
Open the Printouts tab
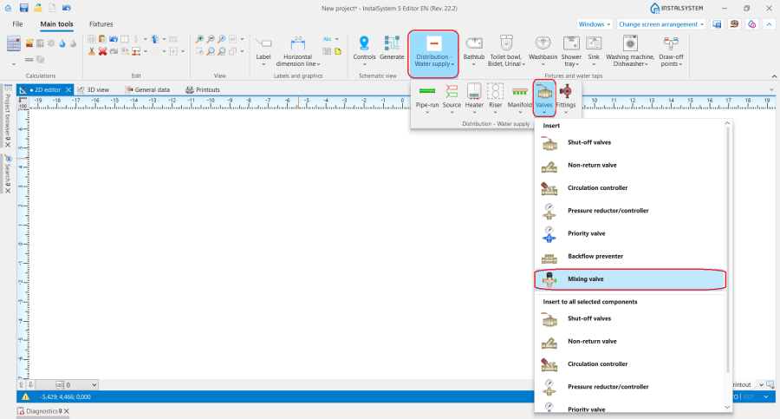point(203,89)
